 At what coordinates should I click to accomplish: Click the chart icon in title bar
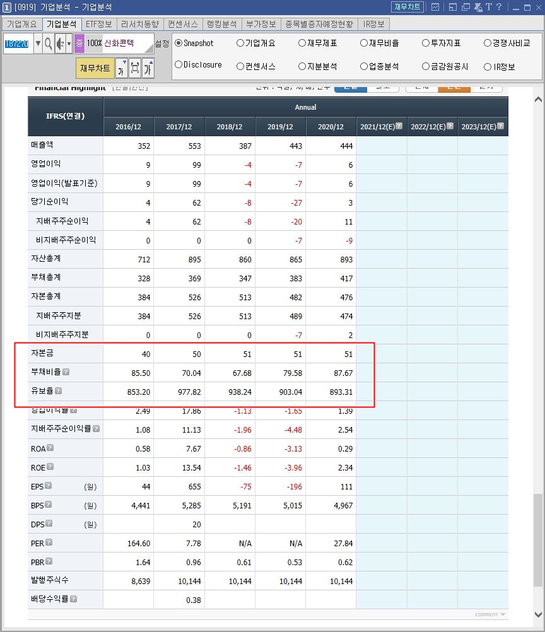[x=435, y=7]
